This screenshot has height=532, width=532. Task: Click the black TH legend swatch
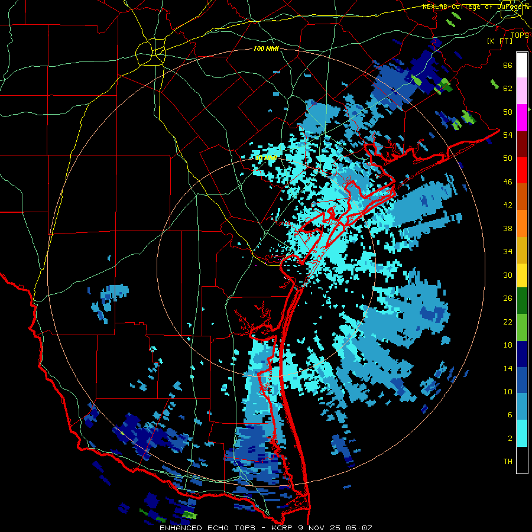click(522, 460)
